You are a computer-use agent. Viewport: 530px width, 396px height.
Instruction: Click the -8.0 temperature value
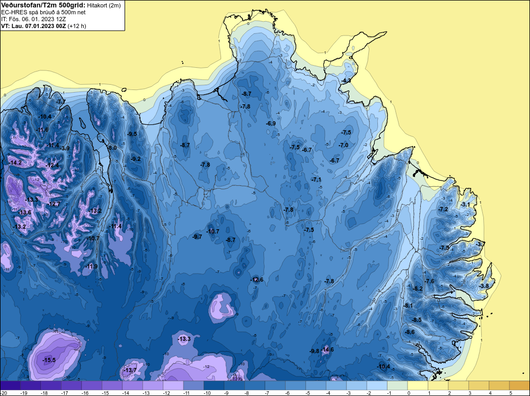(x=112, y=148)
